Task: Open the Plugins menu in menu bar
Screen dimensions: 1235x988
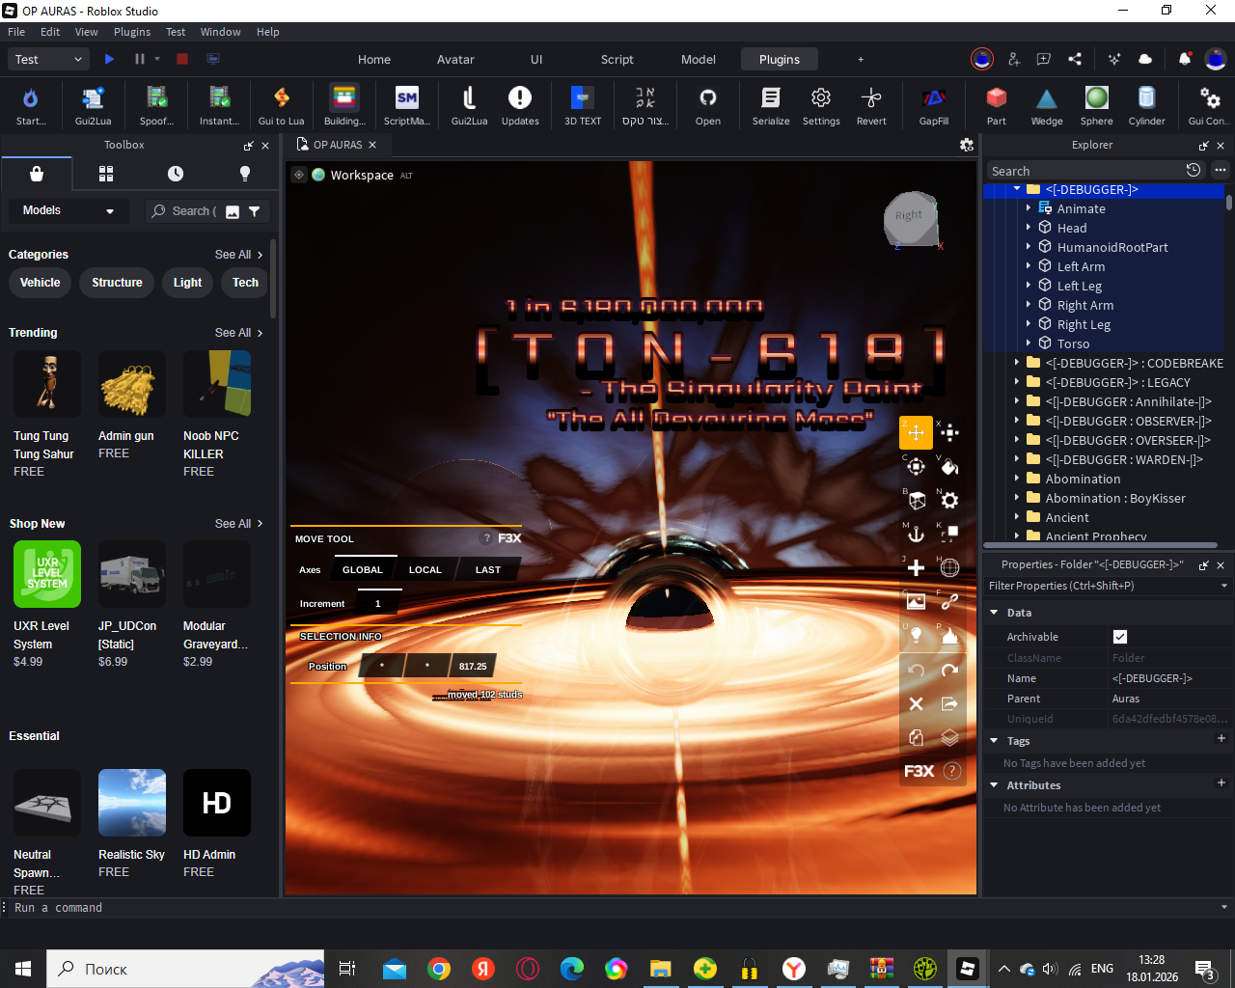Action: 132,32
